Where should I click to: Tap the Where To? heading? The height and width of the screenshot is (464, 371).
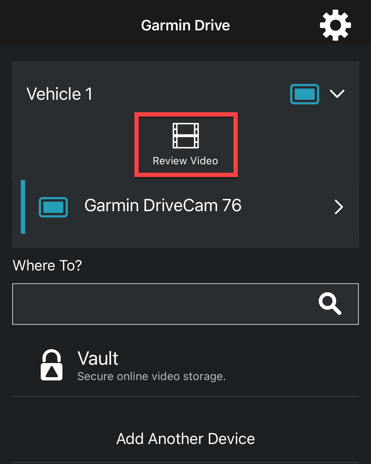tap(47, 266)
